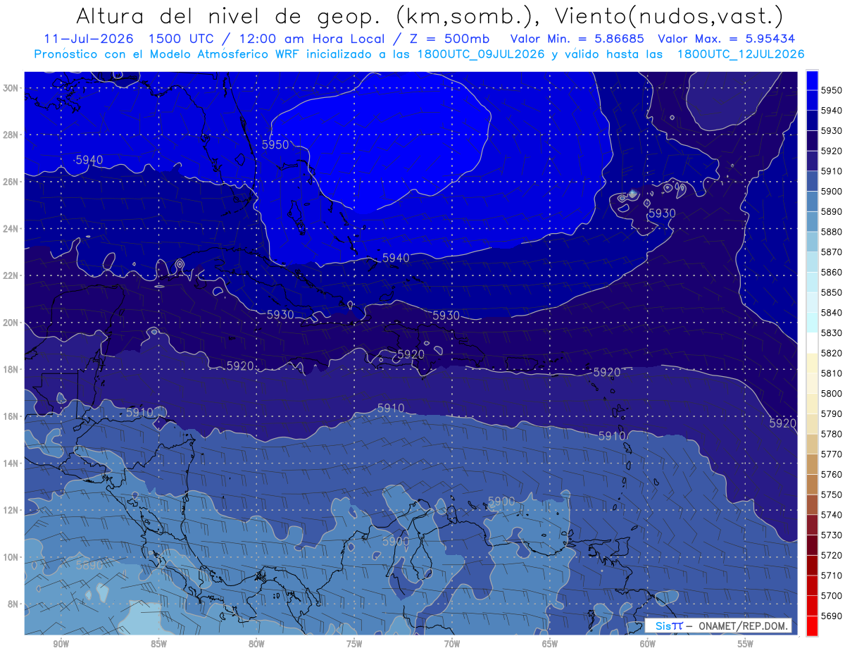The width and height of the screenshot is (845, 653).
Task: Click legend value 5950
Action: (832, 90)
